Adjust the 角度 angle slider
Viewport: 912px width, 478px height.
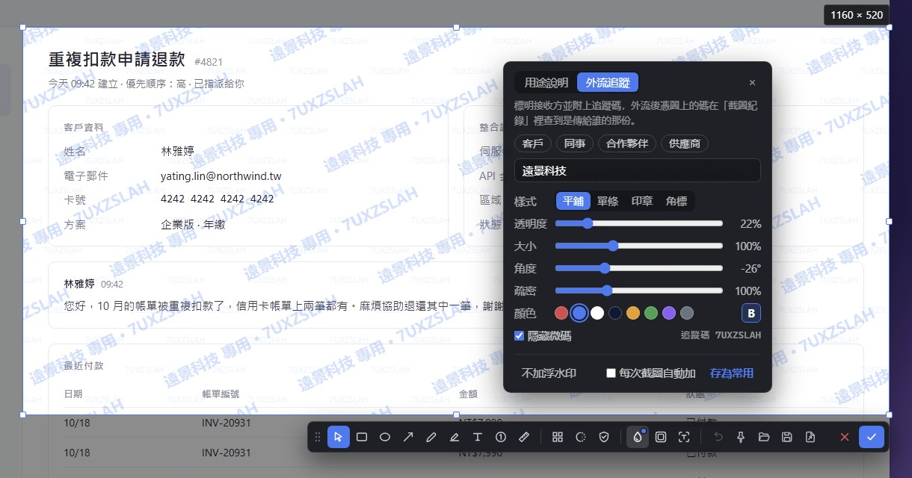coord(639,268)
